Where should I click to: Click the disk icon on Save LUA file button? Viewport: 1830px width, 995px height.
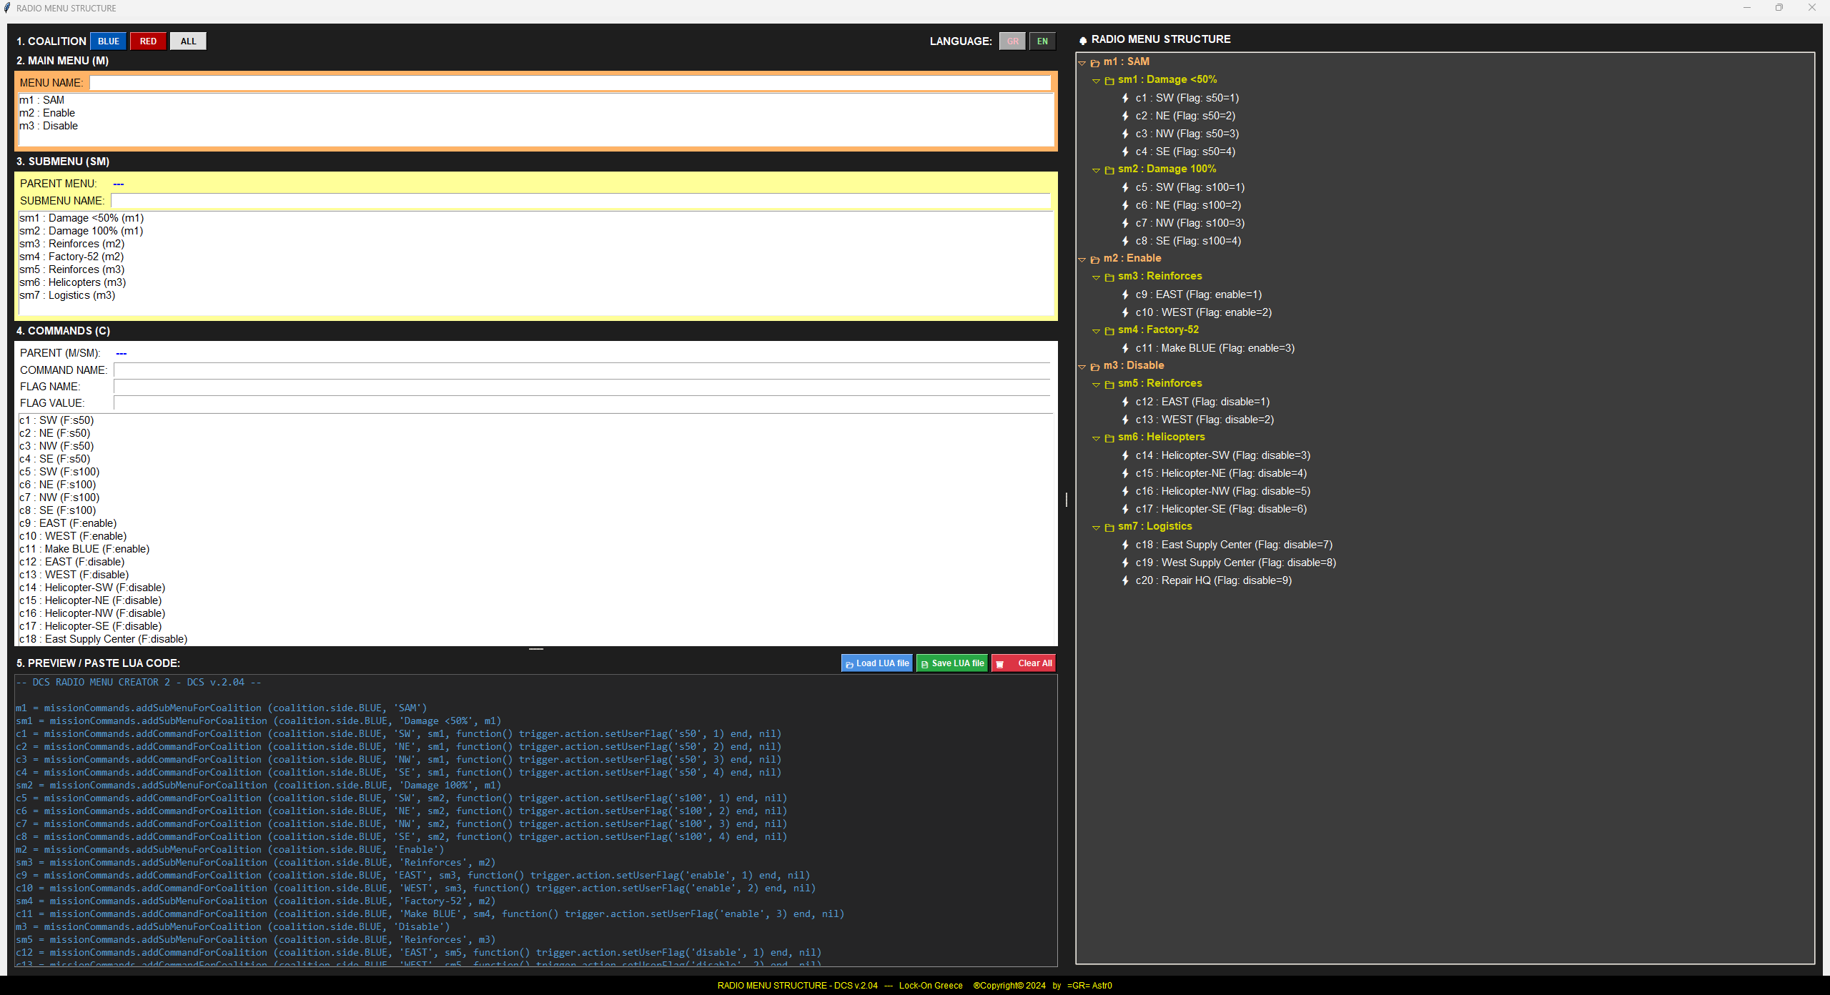924,663
